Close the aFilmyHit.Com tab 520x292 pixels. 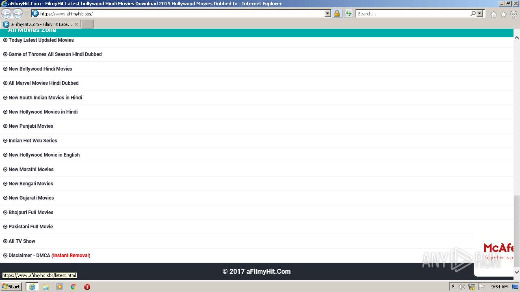point(76,24)
